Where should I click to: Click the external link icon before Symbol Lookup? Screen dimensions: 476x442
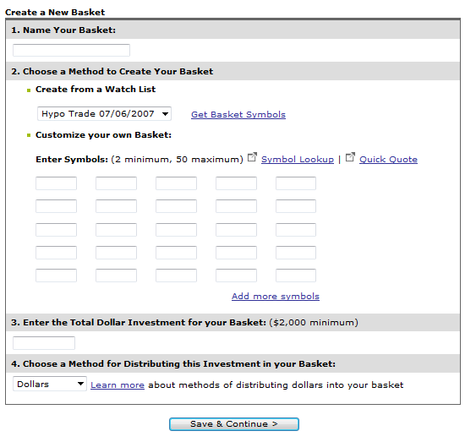[252, 157]
